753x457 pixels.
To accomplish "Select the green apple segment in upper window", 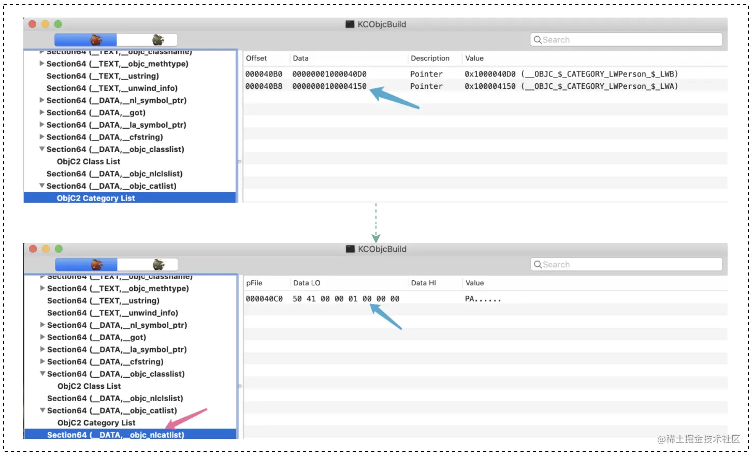I will [x=147, y=40].
